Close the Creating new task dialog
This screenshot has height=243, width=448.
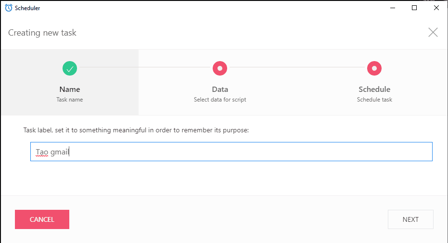point(433,32)
